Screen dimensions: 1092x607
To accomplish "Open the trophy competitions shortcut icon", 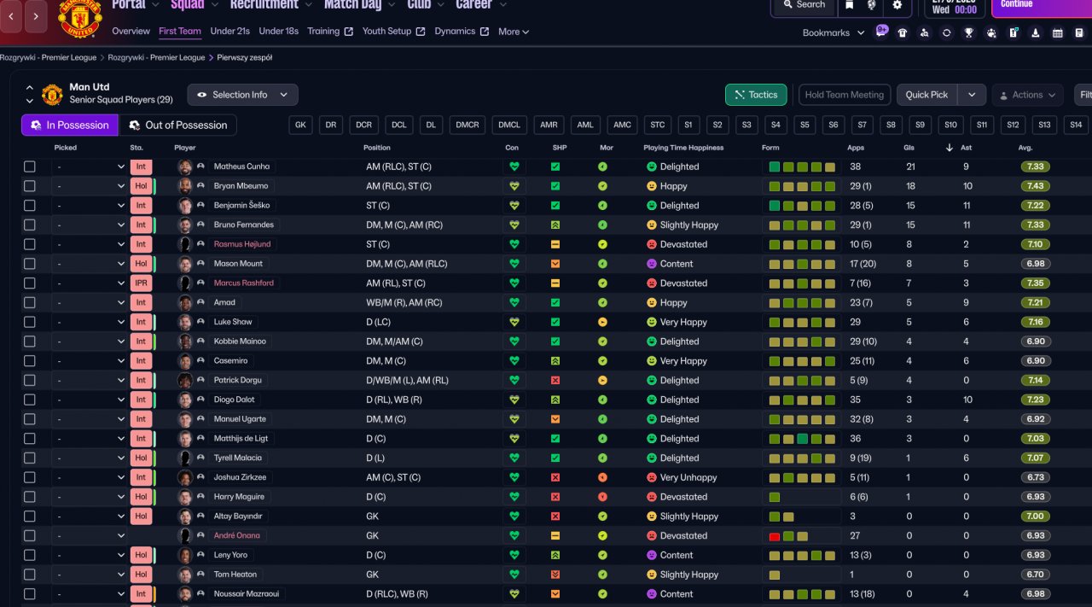I will [x=968, y=33].
